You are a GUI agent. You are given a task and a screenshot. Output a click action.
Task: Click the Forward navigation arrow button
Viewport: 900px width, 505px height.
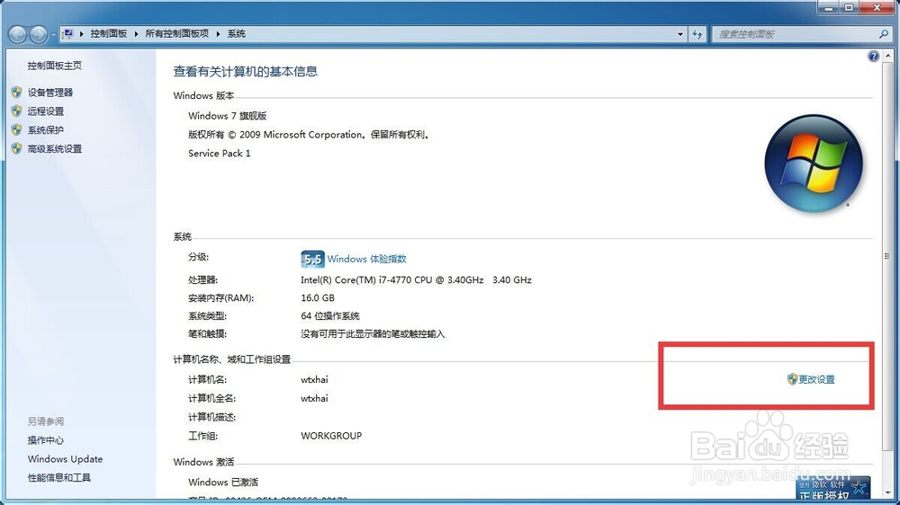39,35
